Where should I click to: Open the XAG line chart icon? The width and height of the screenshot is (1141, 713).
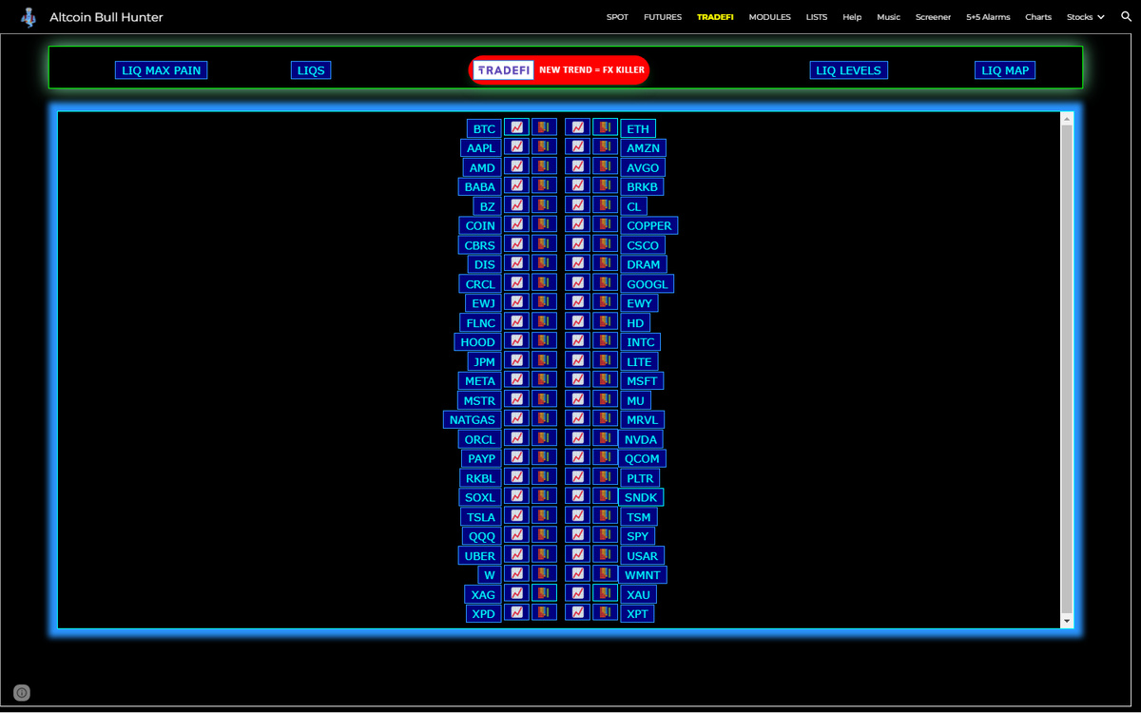[516, 593]
